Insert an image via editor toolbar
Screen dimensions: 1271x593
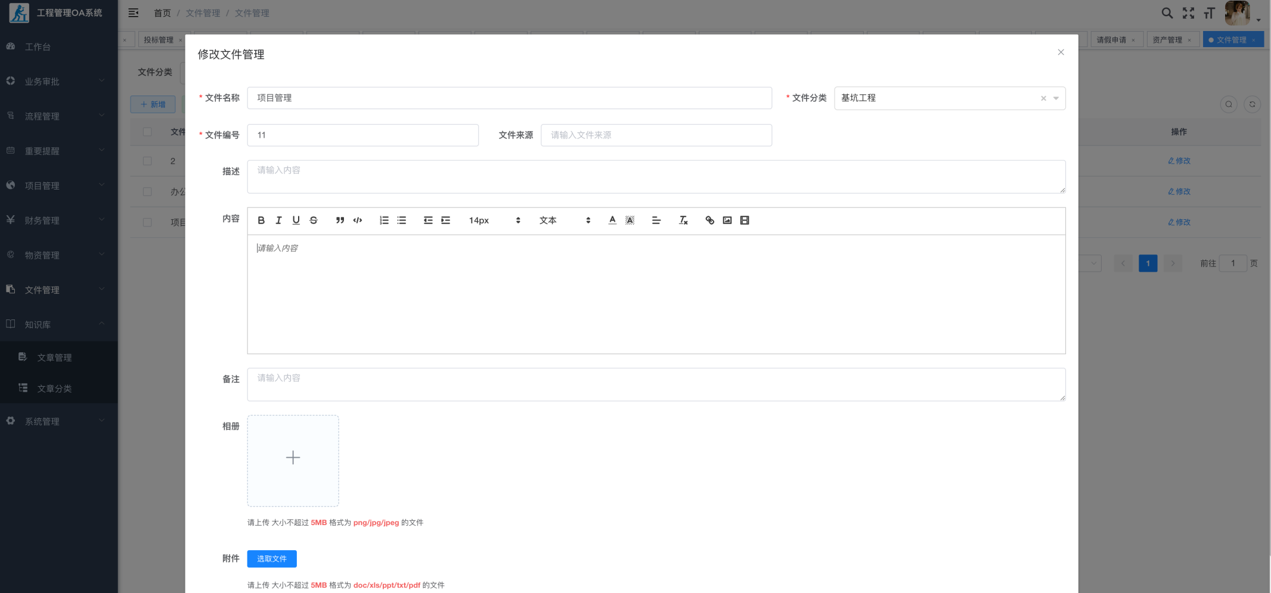(x=727, y=221)
